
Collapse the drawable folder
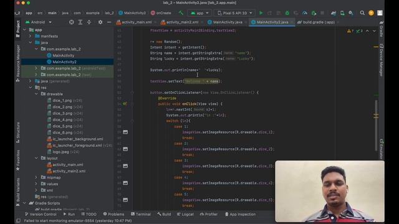tap(36, 94)
